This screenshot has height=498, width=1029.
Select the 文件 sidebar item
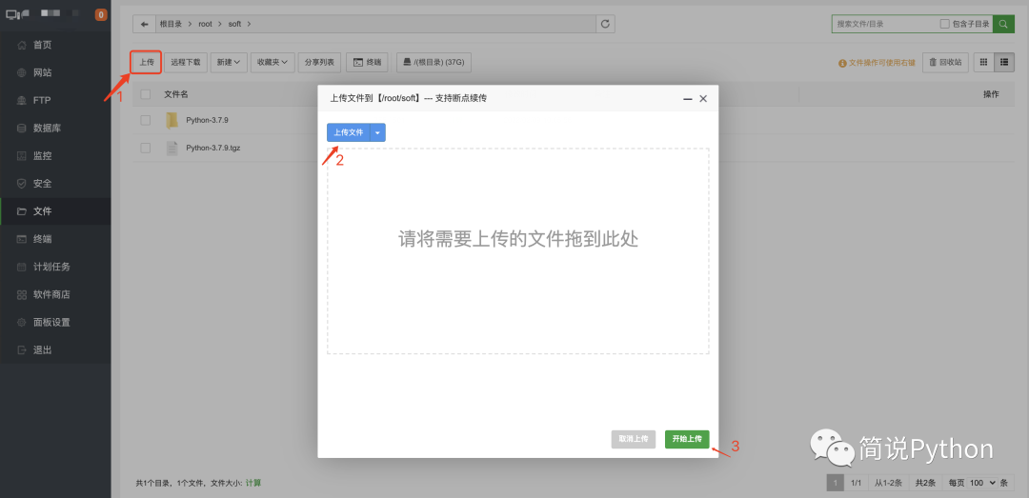click(55, 211)
